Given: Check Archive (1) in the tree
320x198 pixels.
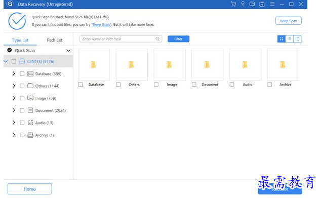Looking at the screenshot, I should (x=22, y=135).
